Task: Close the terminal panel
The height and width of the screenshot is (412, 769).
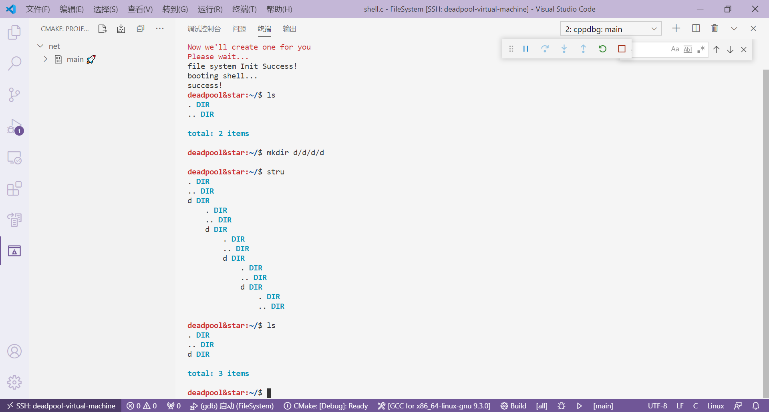Action: (x=753, y=28)
